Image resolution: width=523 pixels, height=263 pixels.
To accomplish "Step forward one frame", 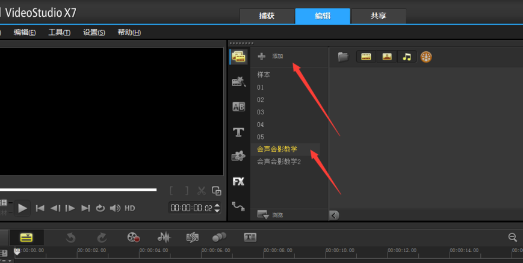I will [70, 208].
